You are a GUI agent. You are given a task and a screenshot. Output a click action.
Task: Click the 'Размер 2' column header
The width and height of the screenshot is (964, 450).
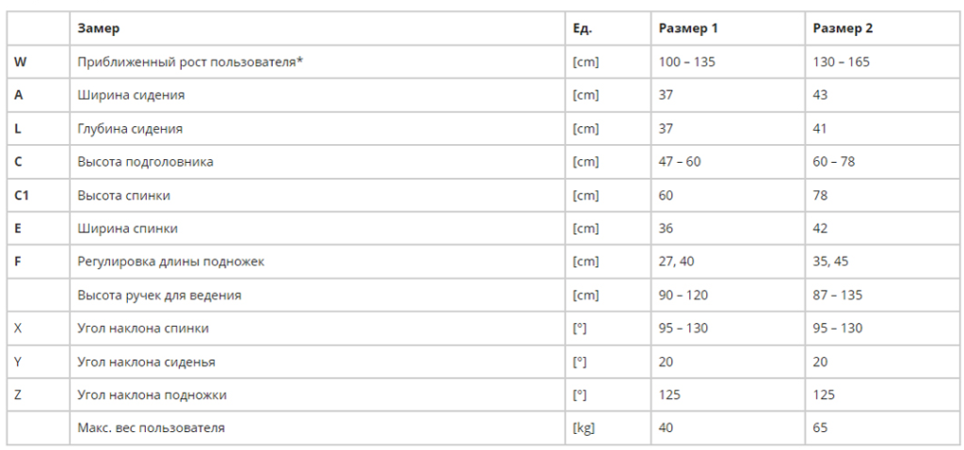843,28
